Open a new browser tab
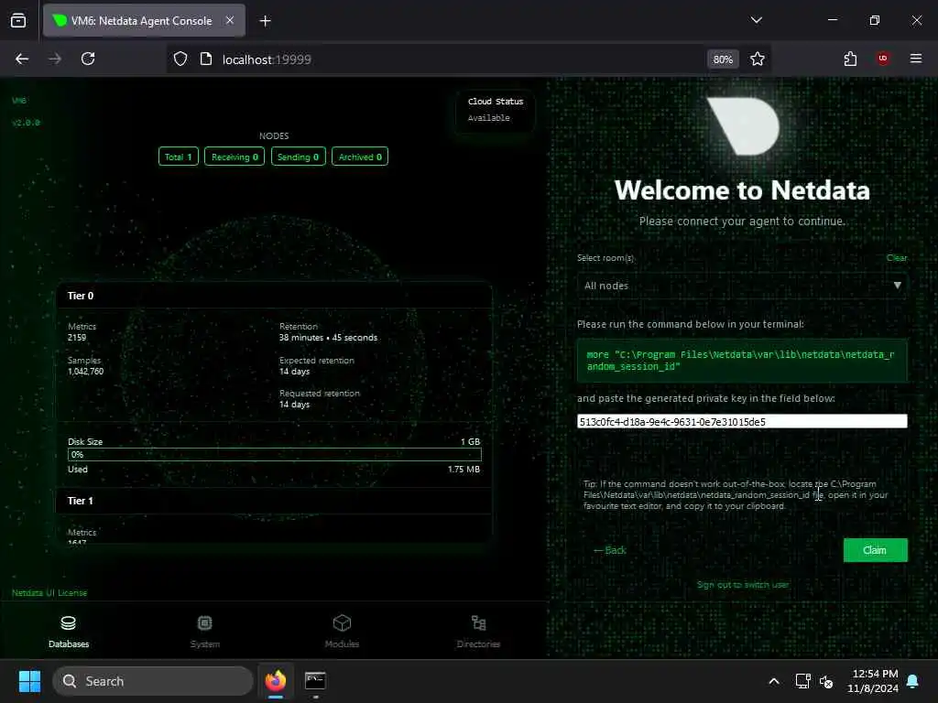Image resolution: width=938 pixels, height=703 pixels. click(x=265, y=21)
